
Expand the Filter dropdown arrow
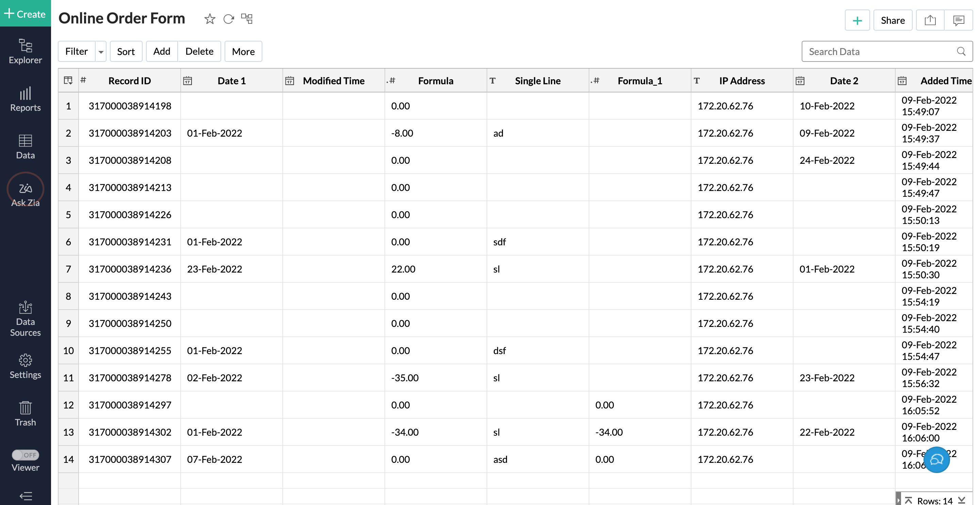[x=101, y=52]
